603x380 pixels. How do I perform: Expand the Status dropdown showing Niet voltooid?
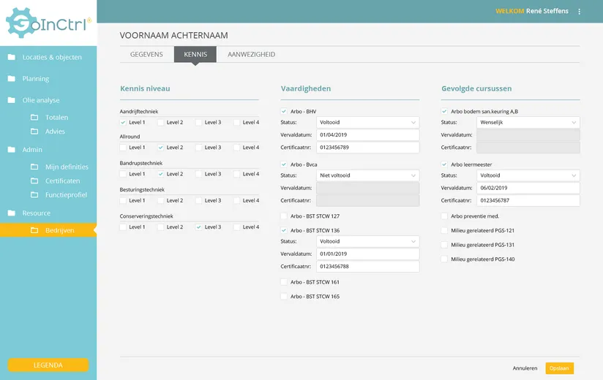(367, 175)
